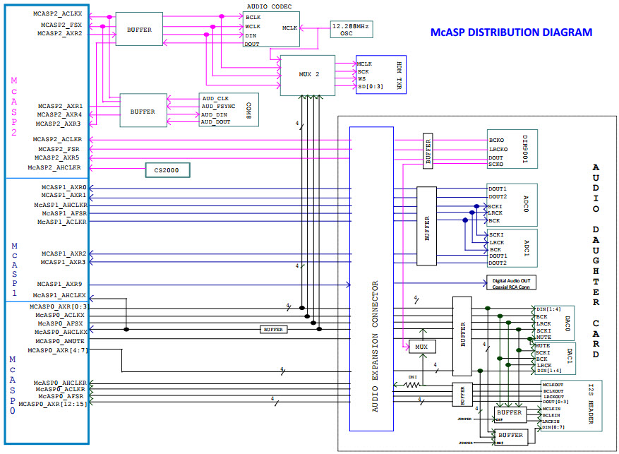Viewport: 619px width, 454px height.
Task: Click the small MUX box near DNI
Action: 423,347
